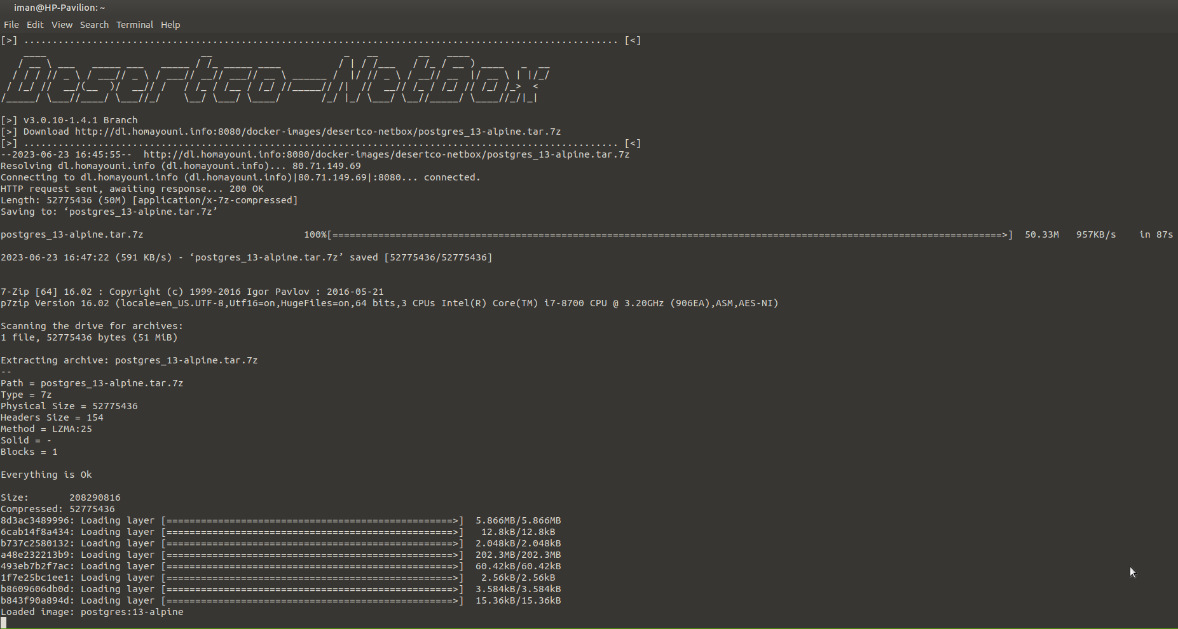Click the '15.36kB/15.36kB' layer size

point(518,600)
